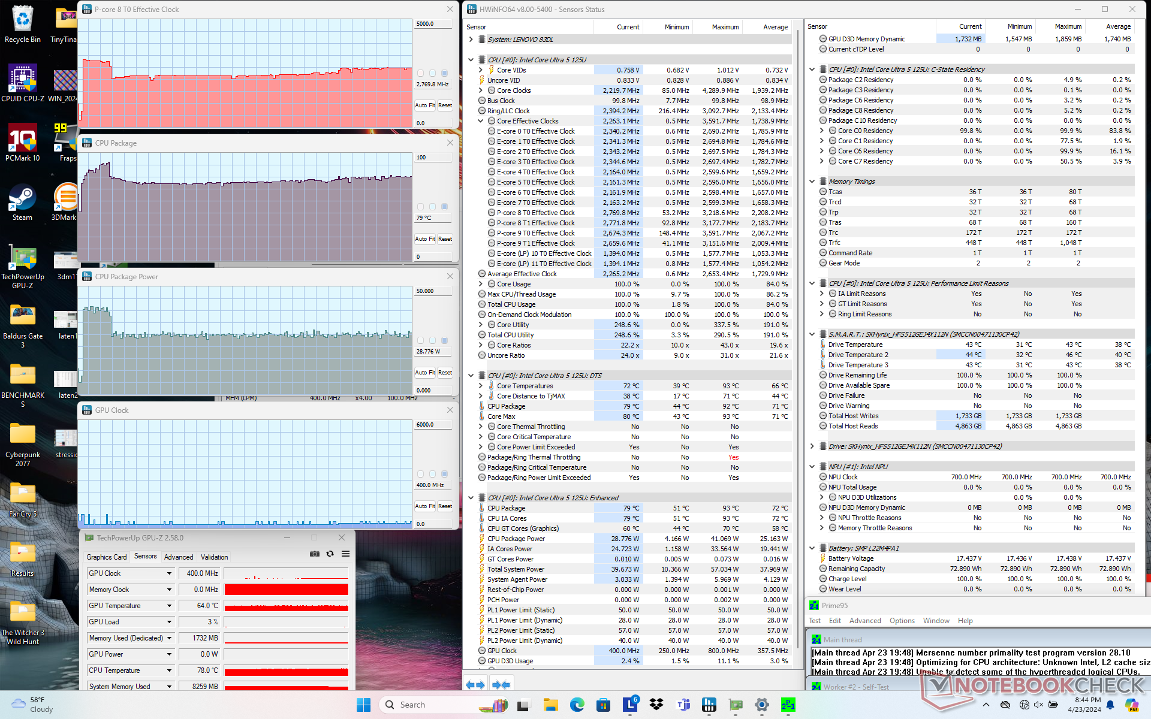This screenshot has width=1151, height=719.
Task: Collapse the Core Effective Clocks tree node
Action: click(481, 121)
